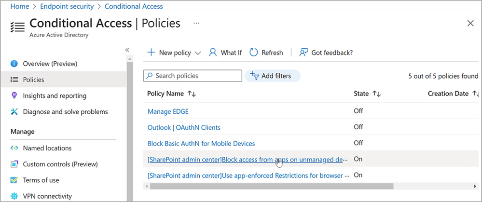Select the Policies list icon in sidebar
Viewport: 482px width, 202px height.
pos(14,80)
